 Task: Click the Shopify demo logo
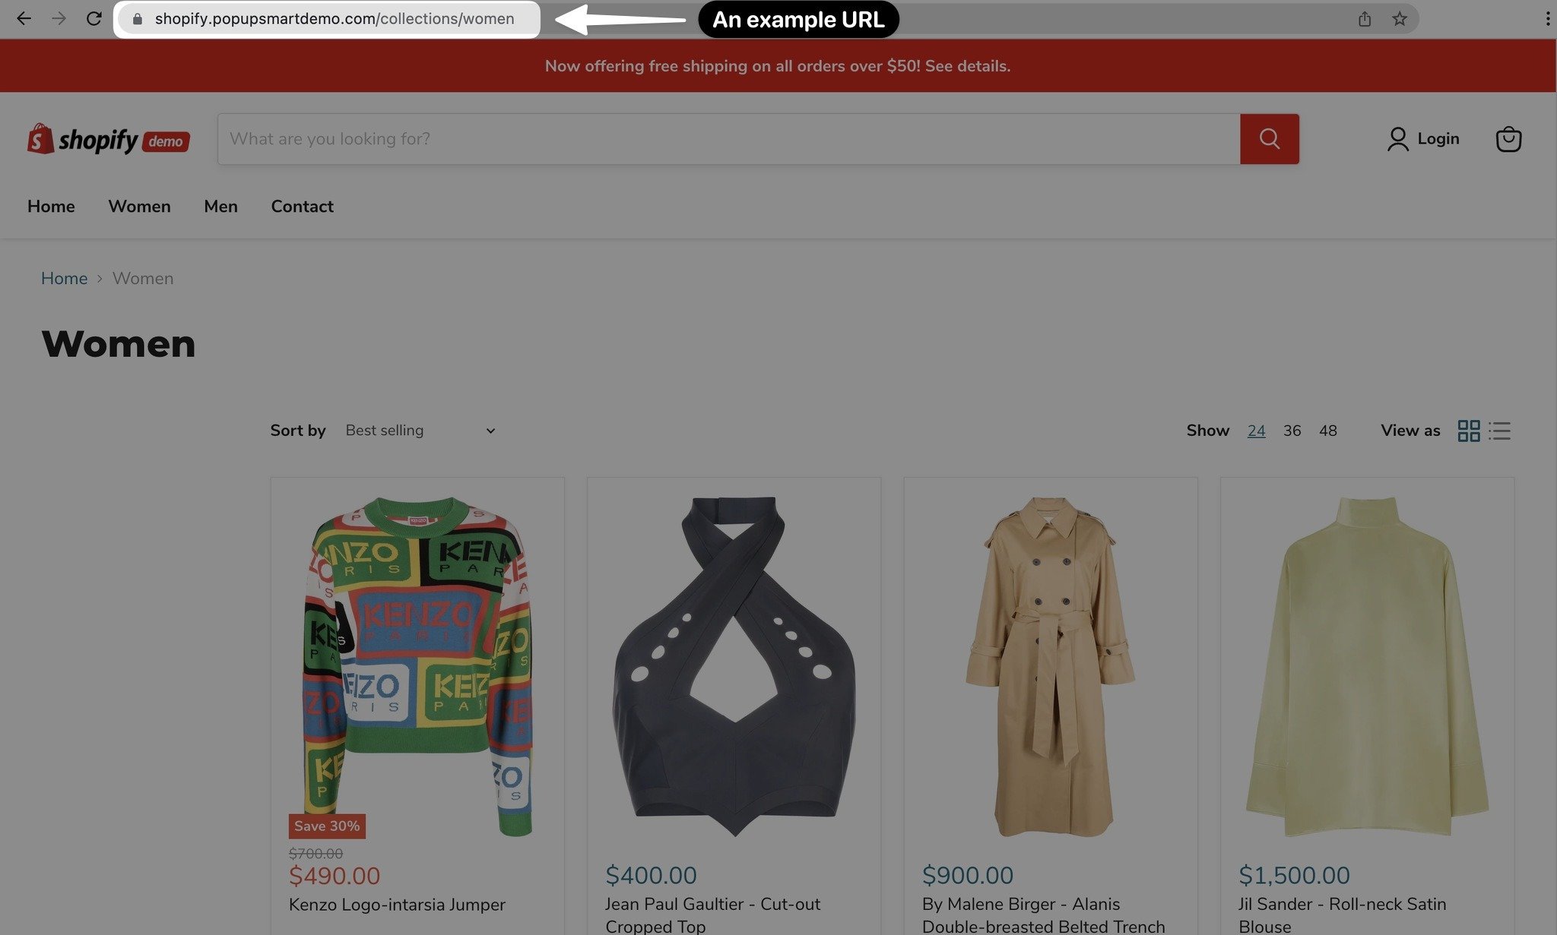pos(109,139)
